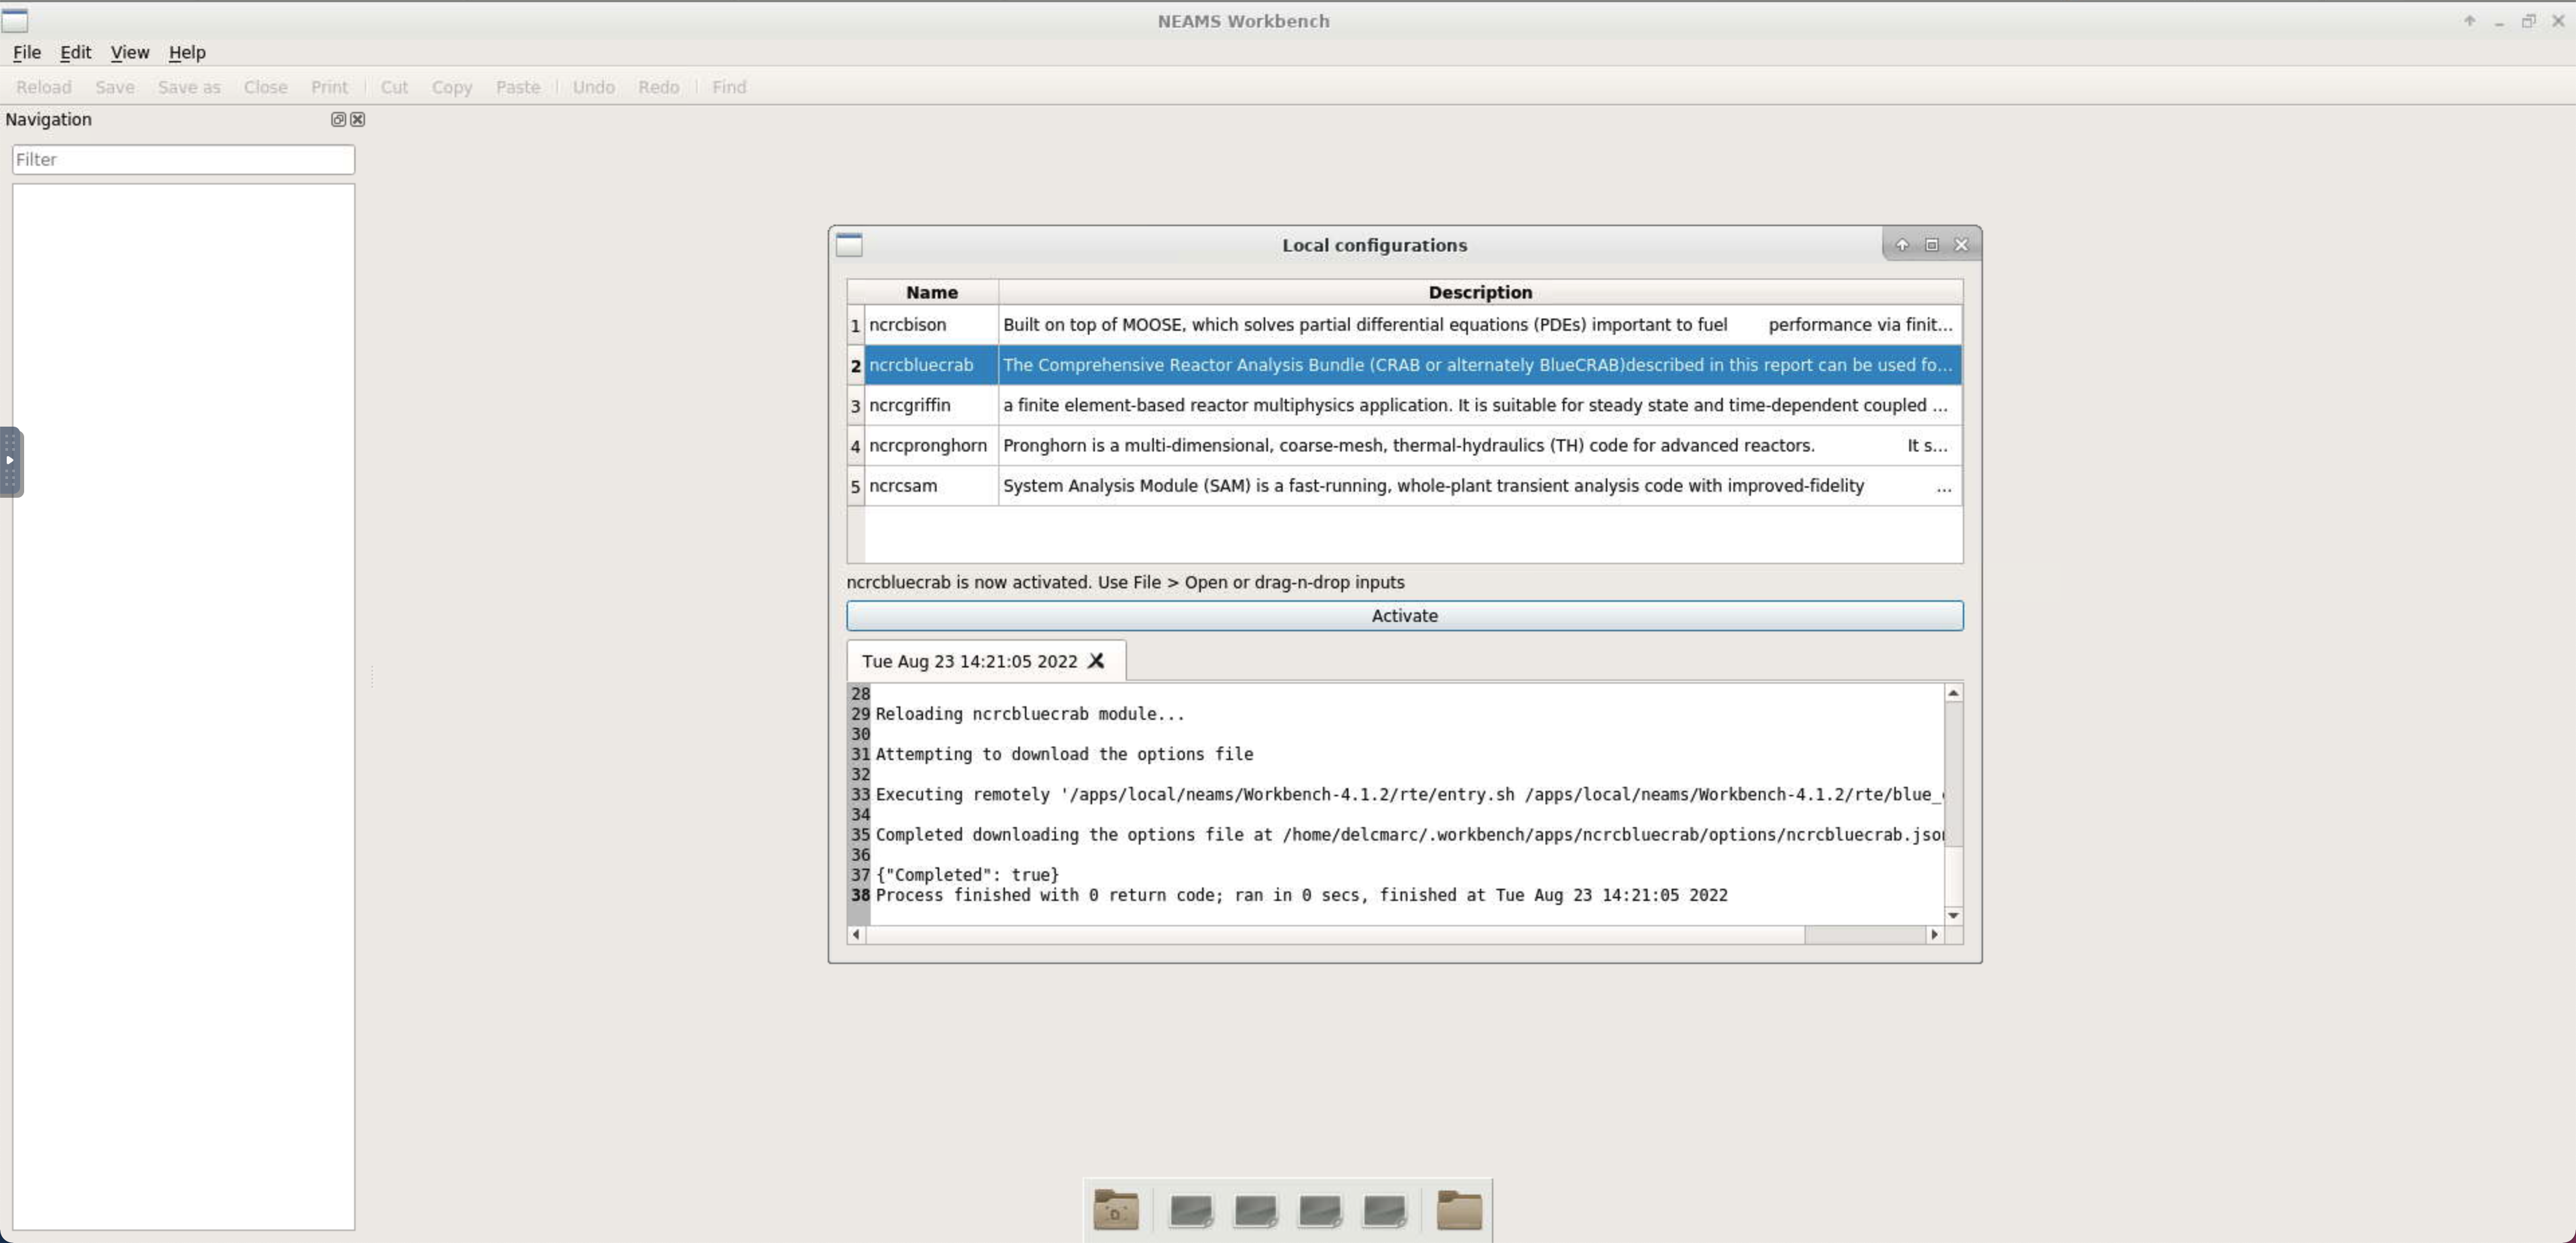Open the File menu

tap(27, 52)
